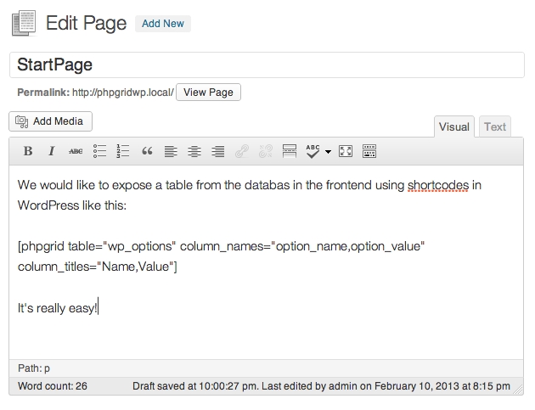The width and height of the screenshot is (535, 410).
Task: Toggle bold formatting in the editor
Action: click(27, 152)
